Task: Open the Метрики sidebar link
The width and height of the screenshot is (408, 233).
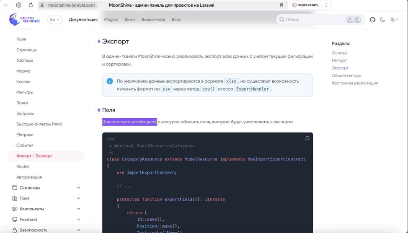Action: (x=25, y=135)
